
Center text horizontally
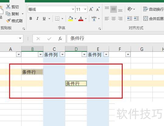point(114,19)
